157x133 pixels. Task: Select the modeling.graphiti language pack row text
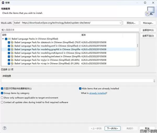[x=47, y=49]
